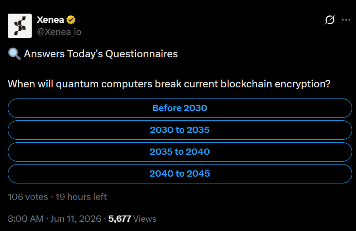Click the gold verified badge beside Xenea
Image resolution: width=356 pixels, height=231 pixels.
71,20
